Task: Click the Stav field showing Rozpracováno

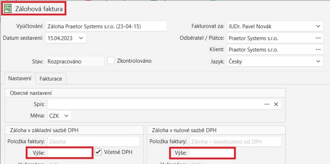Action: [70, 61]
